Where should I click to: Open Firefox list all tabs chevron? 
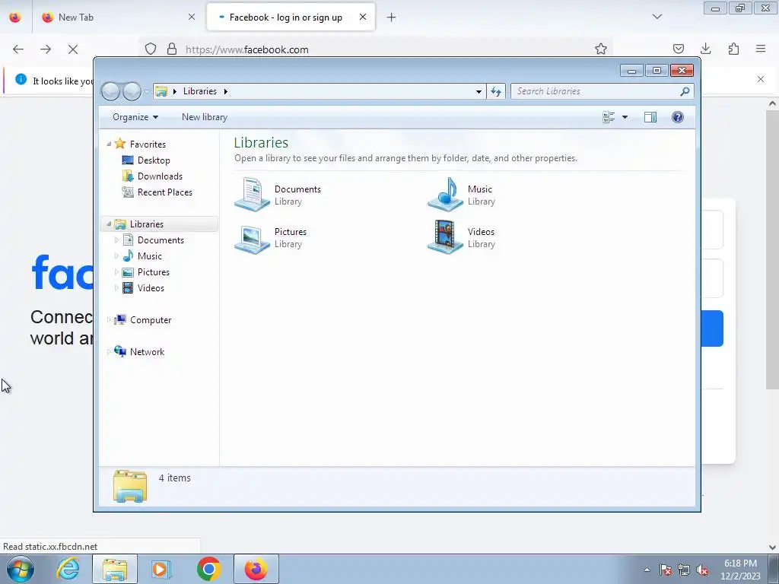[x=657, y=17]
